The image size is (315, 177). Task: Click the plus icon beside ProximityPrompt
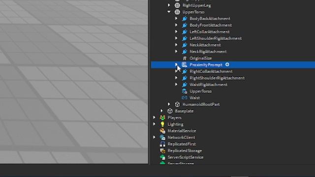coord(227,64)
